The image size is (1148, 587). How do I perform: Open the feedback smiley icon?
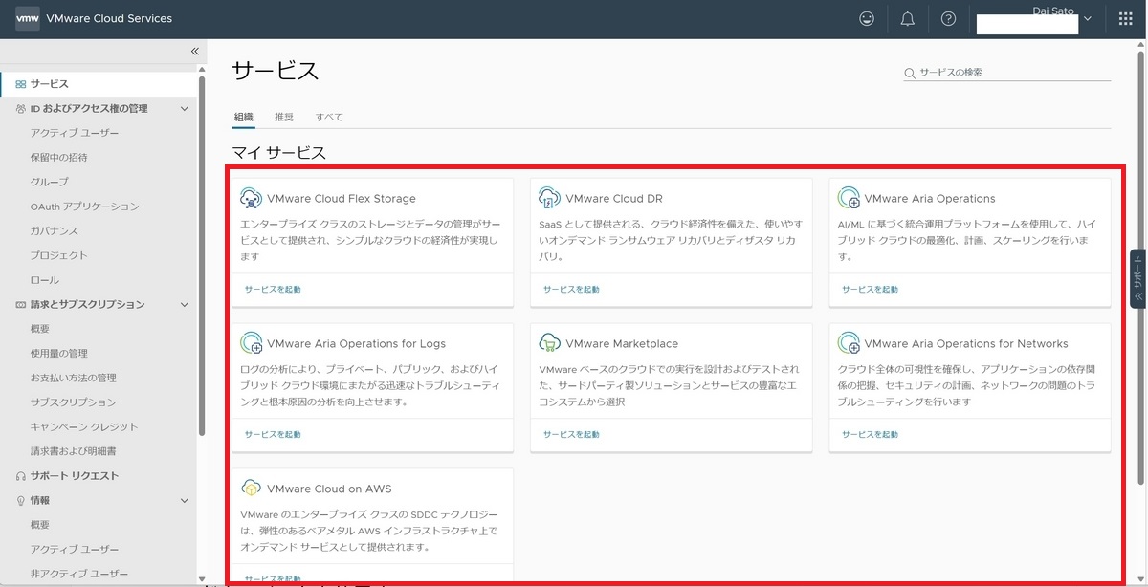(x=867, y=18)
